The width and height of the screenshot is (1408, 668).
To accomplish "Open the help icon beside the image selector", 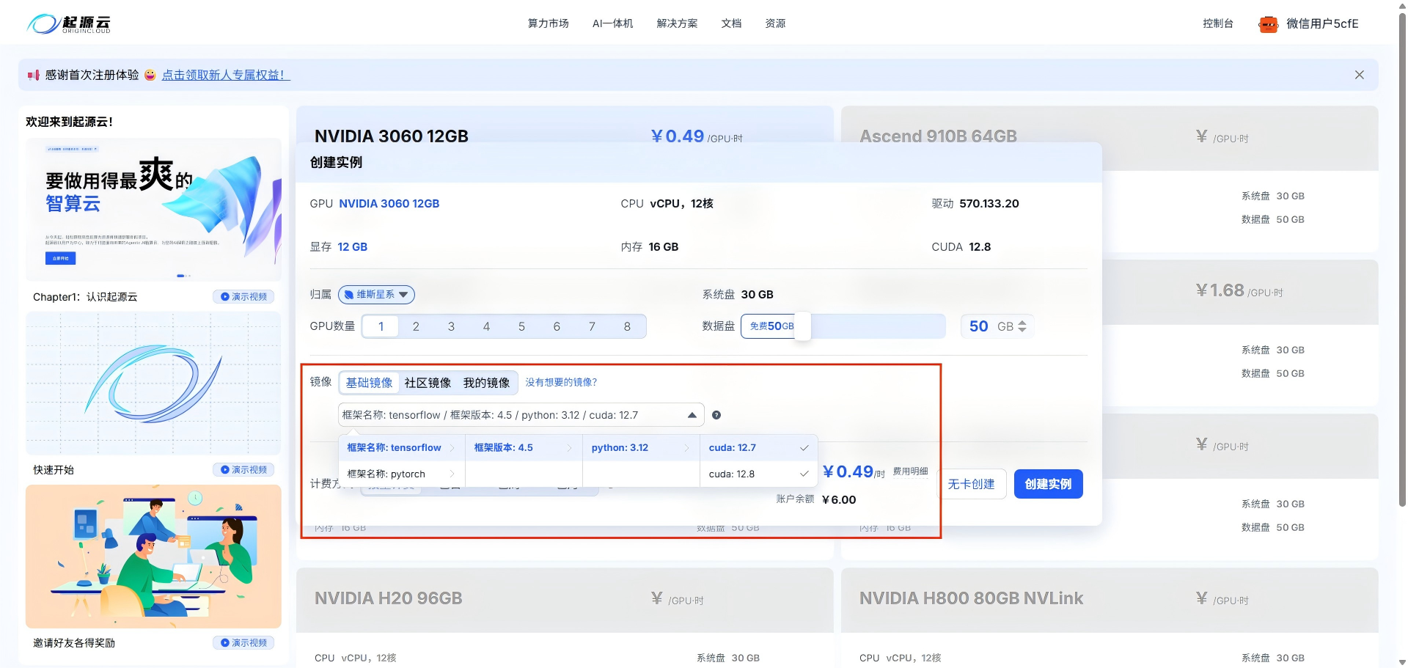I will 716,415.
